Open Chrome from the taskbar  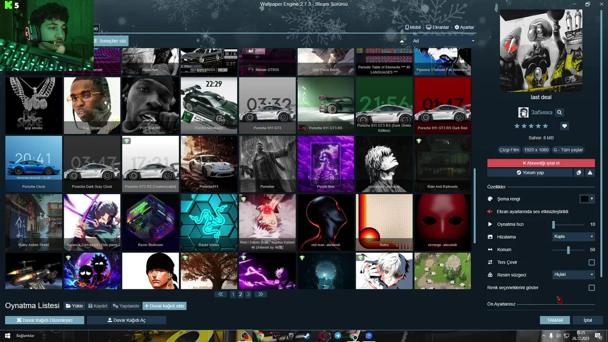260,336
